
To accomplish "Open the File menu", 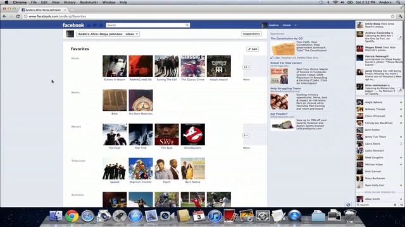I will (x=34, y=3).
